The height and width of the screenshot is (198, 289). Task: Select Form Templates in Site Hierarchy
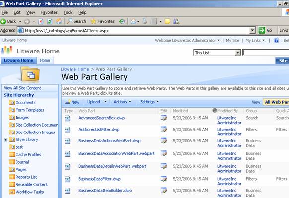tap(30, 110)
